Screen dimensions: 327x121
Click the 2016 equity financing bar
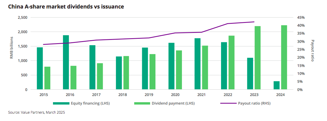tap(66, 62)
